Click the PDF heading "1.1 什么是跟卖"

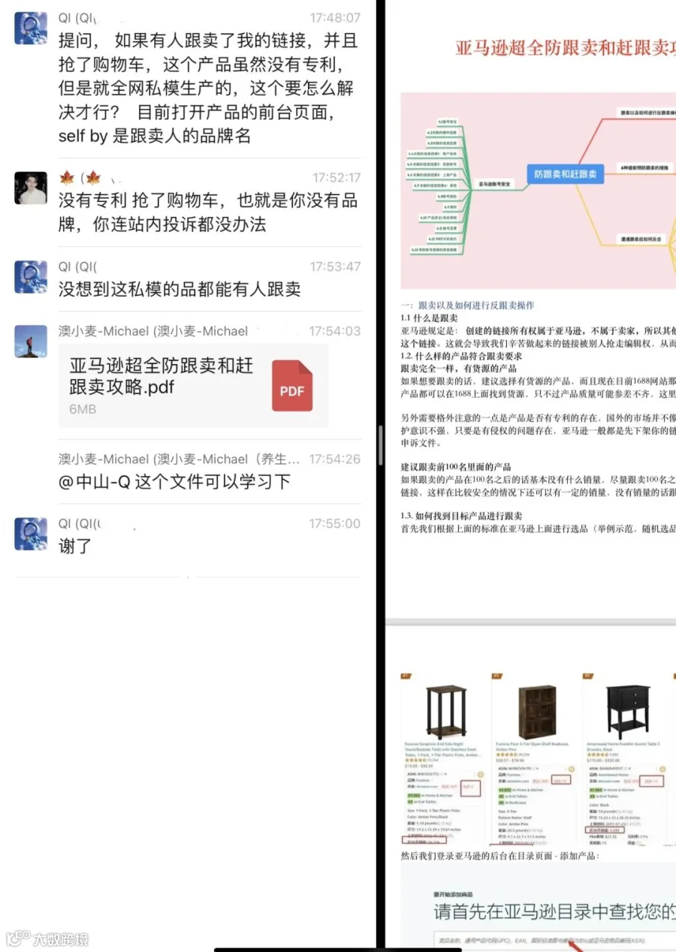428,318
